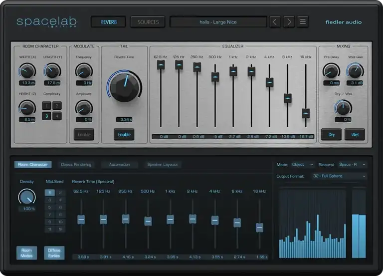Image resolution: width=383 pixels, height=276 pixels.
Task: Open Output Format dropdown 32 - Full Sphere
Action: [339, 176]
